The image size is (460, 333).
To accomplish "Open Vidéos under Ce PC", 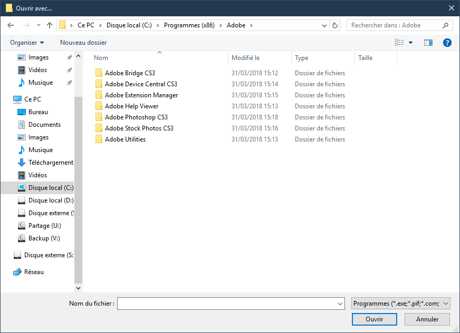I will pos(37,175).
